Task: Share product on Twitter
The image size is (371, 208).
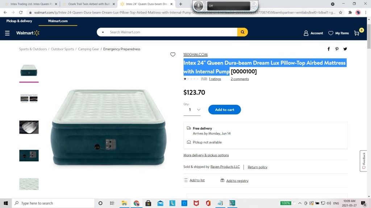Action: [345, 49]
